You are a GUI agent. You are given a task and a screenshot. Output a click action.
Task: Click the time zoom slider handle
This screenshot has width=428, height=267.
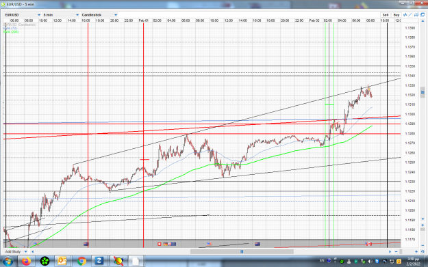(x=401, y=251)
